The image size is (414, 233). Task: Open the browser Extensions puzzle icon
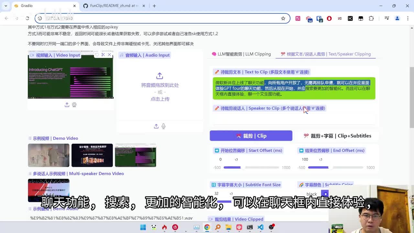(x=371, y=18)
